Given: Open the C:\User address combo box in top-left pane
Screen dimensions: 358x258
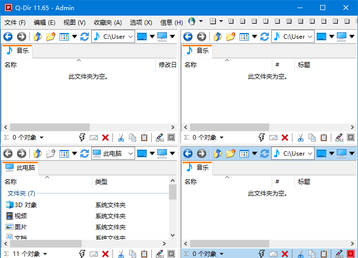Looking at the screenshot, I should coord(113,36).
